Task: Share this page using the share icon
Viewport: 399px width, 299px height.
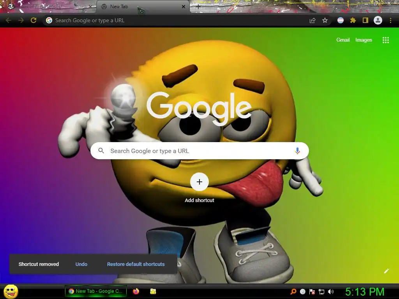Action: tap(312, 20)
